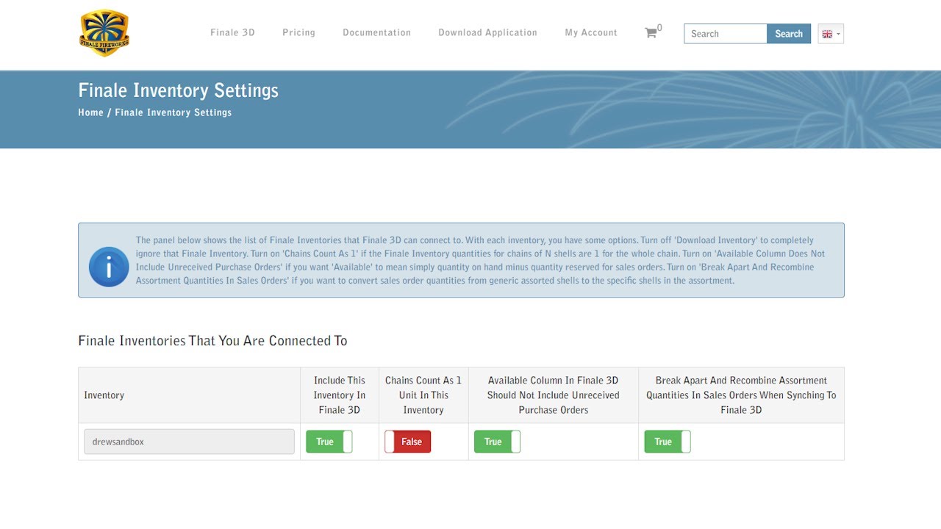Open the shopping cart icon
The height and width of the screenshot is (529, 941).
coord(651,33)
